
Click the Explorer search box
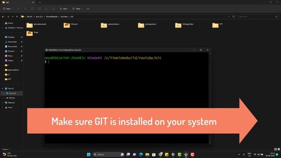click(258, 17)
